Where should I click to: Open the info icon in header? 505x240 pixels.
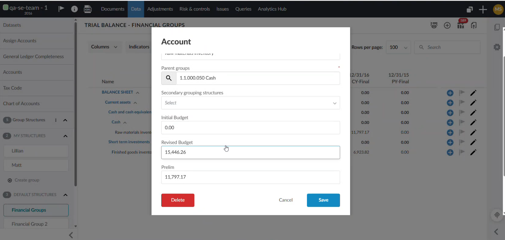pyautogui.click(x=74, y=9)
